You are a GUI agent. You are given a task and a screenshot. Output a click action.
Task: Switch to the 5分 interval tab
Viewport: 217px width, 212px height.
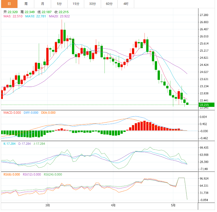[59, 4]
